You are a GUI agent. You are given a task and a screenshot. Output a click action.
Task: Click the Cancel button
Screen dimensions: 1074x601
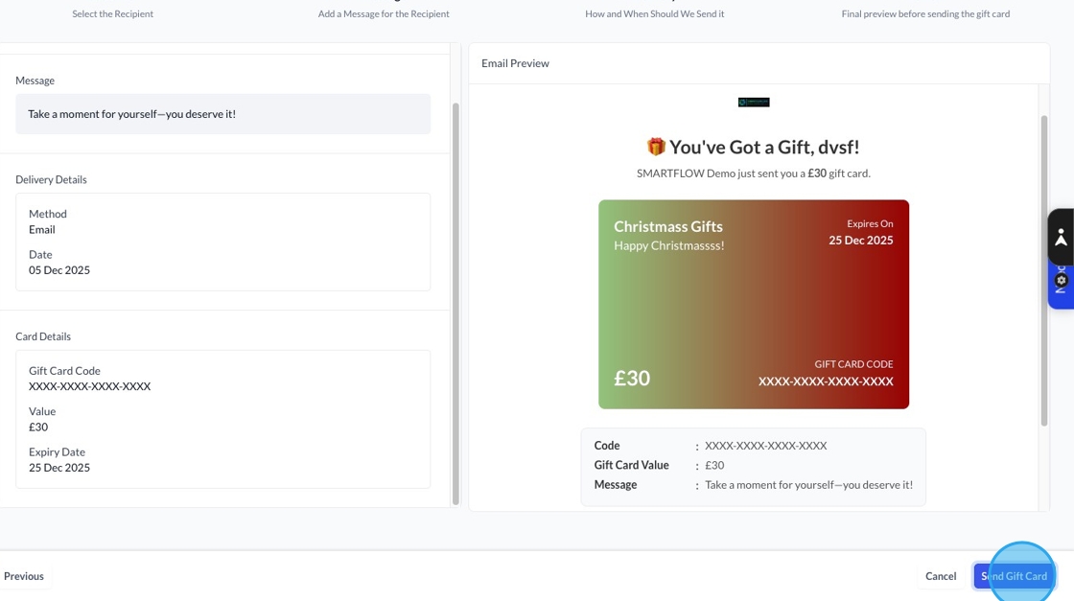click(x=940, y=576)
